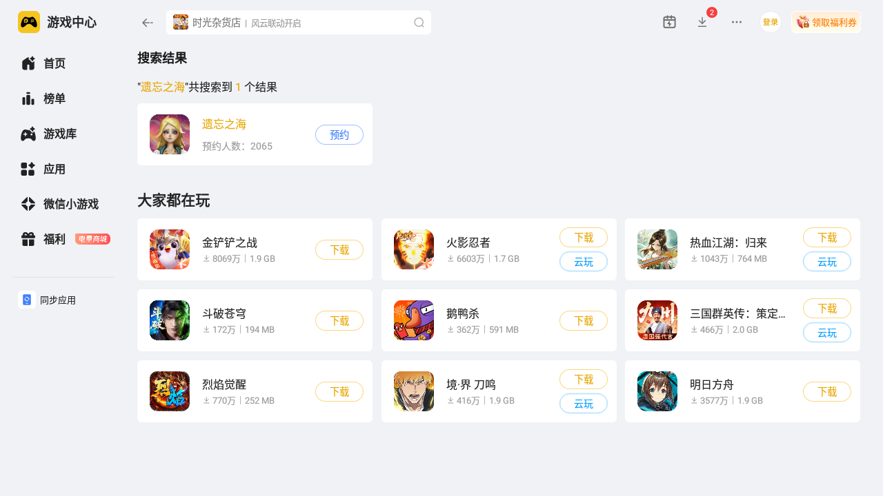Open the 福利 sidebar item
This screenshot has width=883, height=496.
pyautogui.click(x=63, y=239)
